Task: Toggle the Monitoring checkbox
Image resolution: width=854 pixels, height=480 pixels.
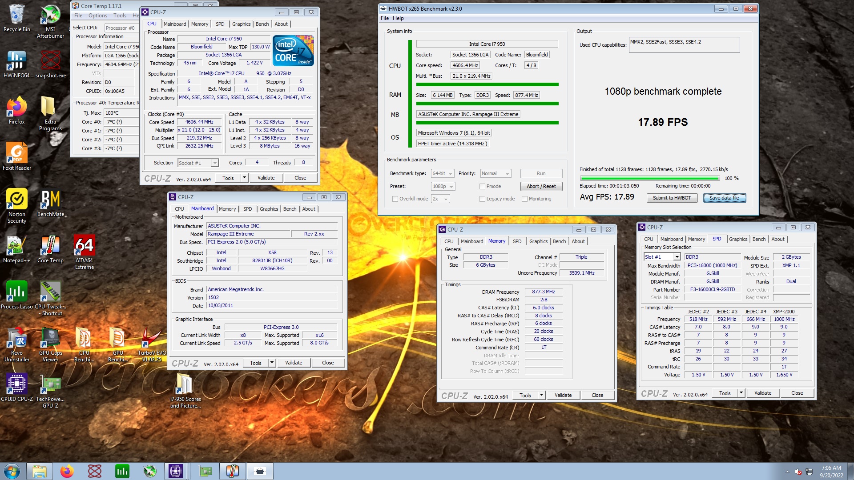Action: [x=524, y=199]
